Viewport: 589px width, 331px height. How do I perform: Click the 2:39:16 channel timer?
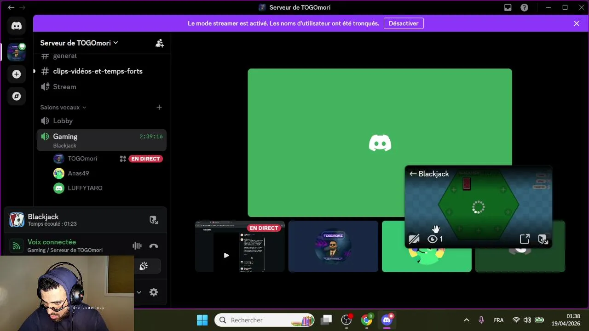(x=151, y=137)
